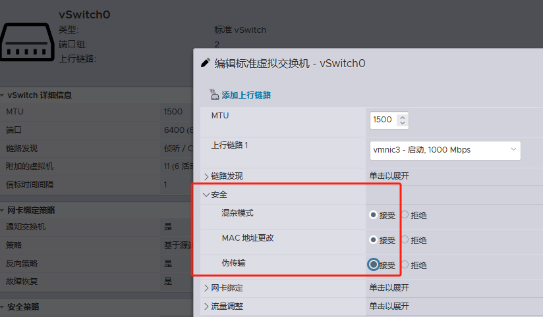Click the 上行链路 1 label in dialog
Image resolution: width=543 pixels, height=317 pixels.
pos(229,145)
